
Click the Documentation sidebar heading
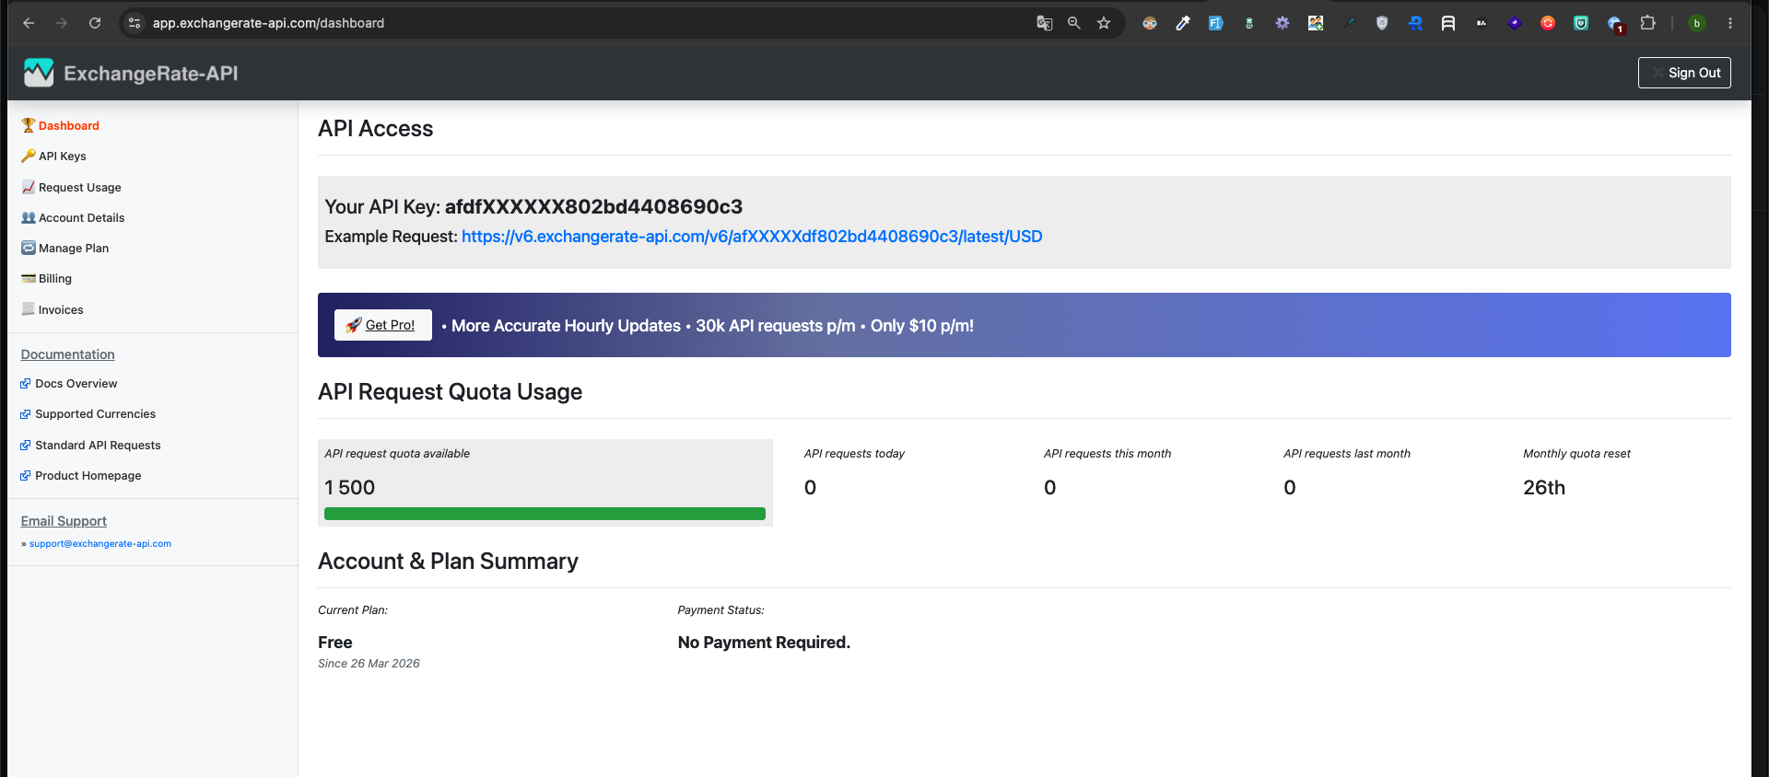pyautogui.click(x=68, y=354)
